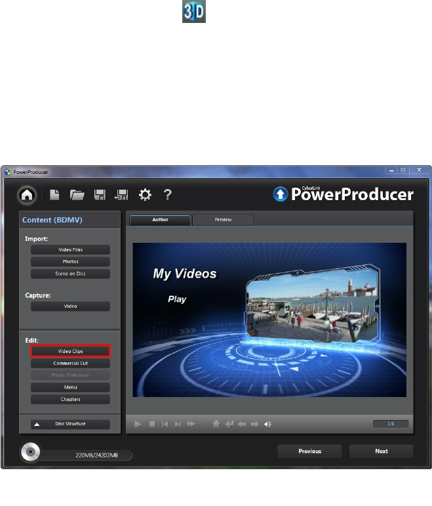Click the Previous button

click(309, 451)
